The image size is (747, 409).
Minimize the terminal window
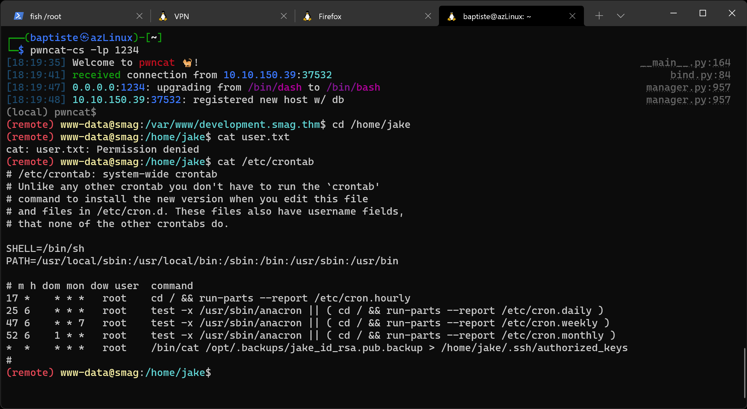coord(674,13)
